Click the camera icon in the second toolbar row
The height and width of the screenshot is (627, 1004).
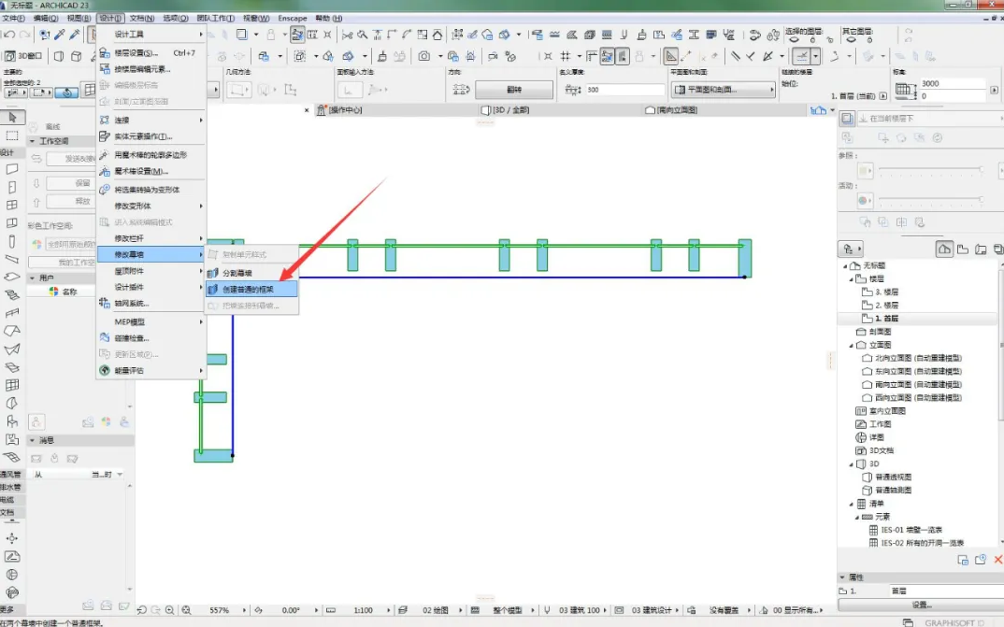[x=423, y=56]
